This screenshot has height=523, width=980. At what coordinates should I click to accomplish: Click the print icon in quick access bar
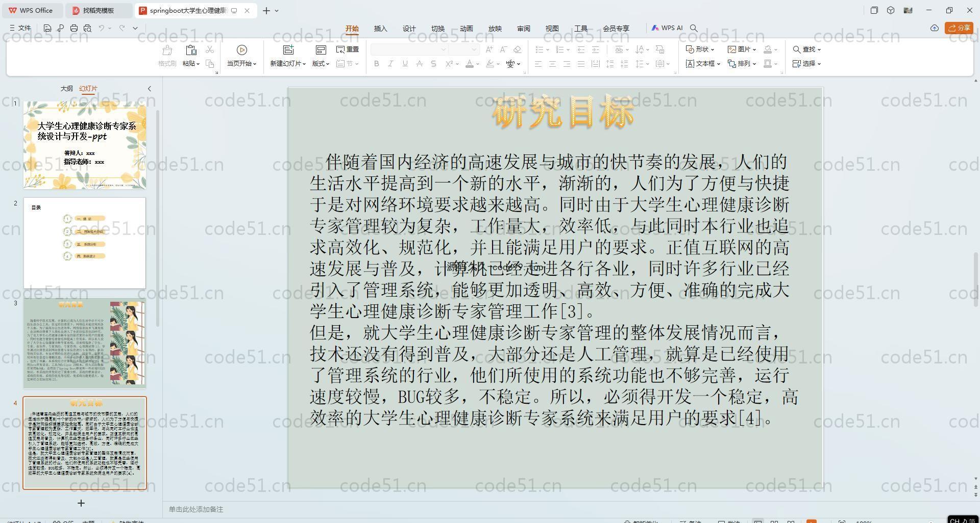pyautogui.click(x=74, y=28)
